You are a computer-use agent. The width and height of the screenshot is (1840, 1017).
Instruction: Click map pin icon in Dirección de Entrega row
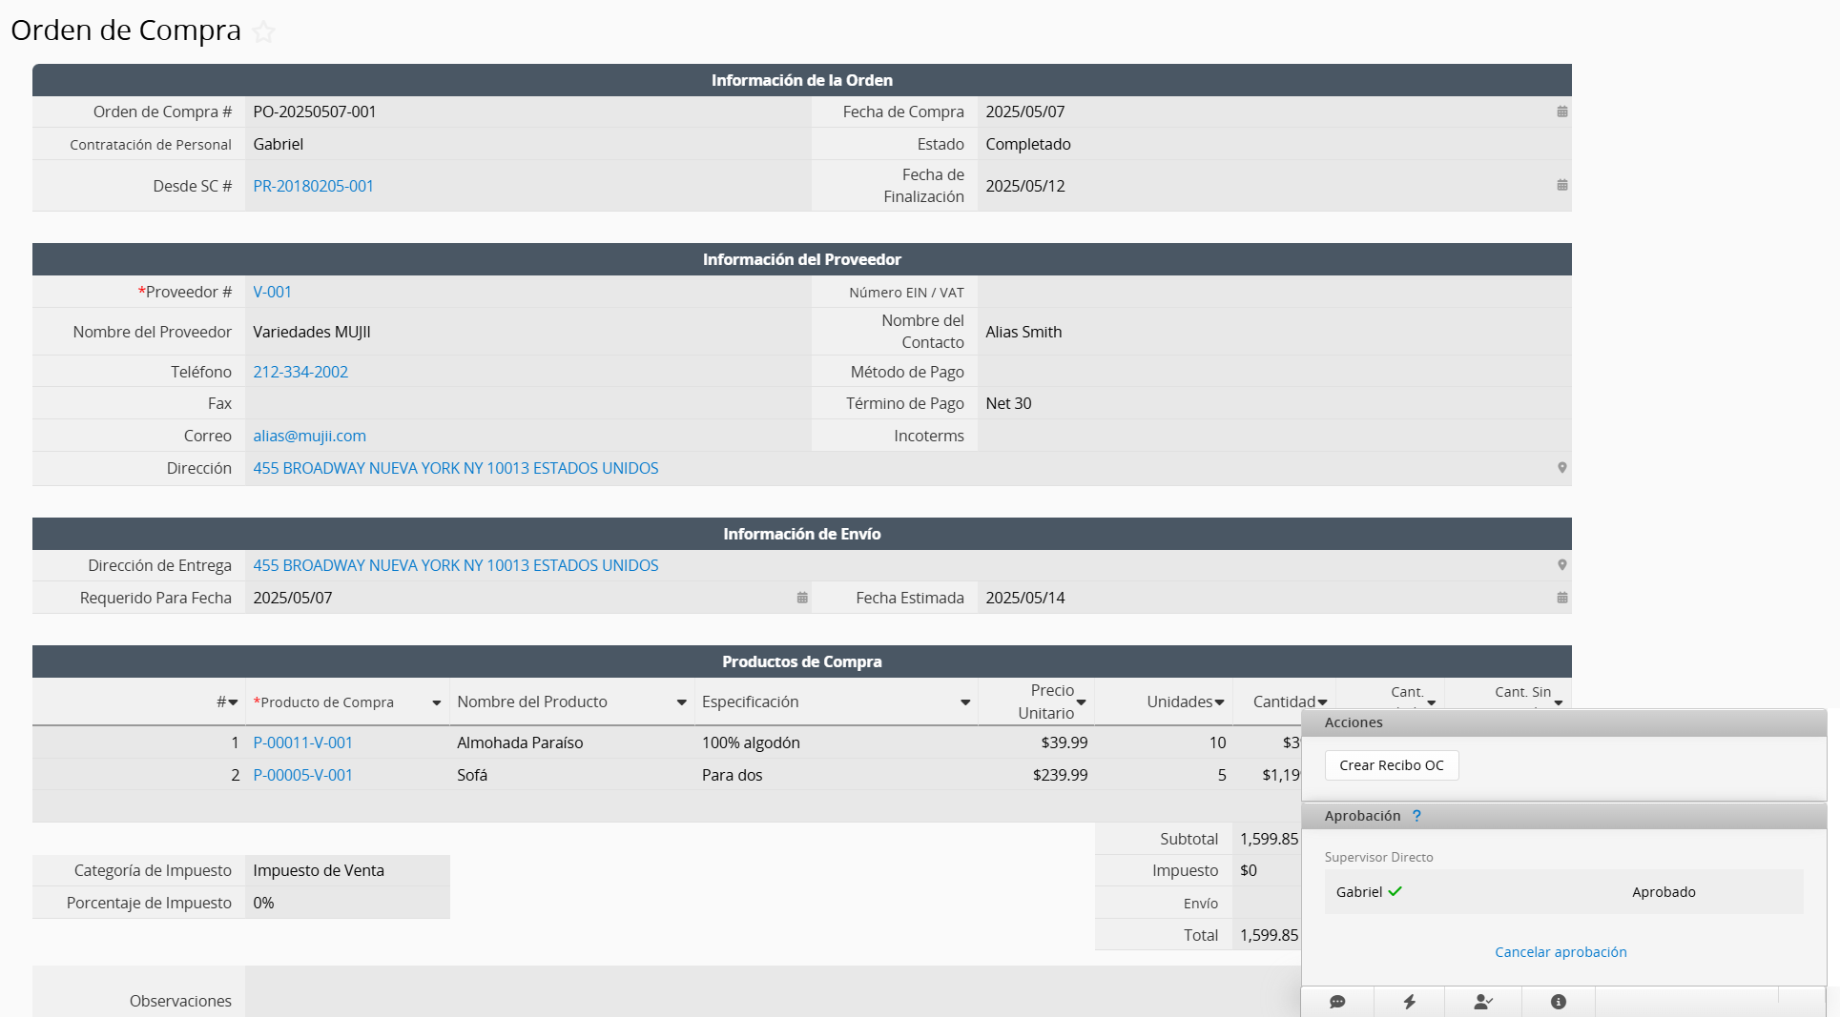[x=1561, y=565]
